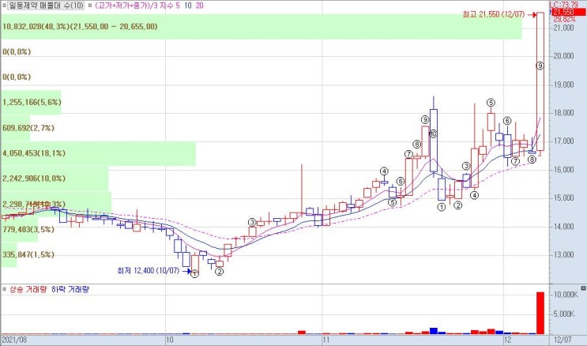Click the 11 month marker on date axis
The image size is (587, 346).
coord(326,340)
